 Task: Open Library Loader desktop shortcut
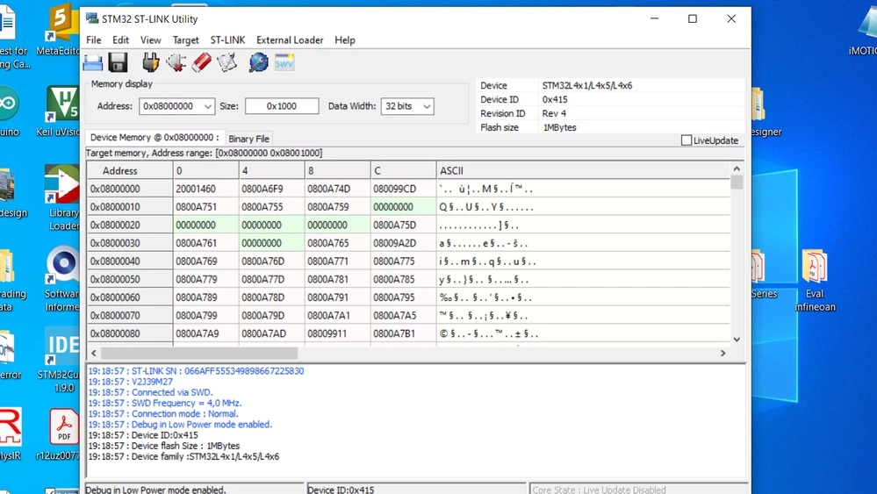tap(62, 198)
